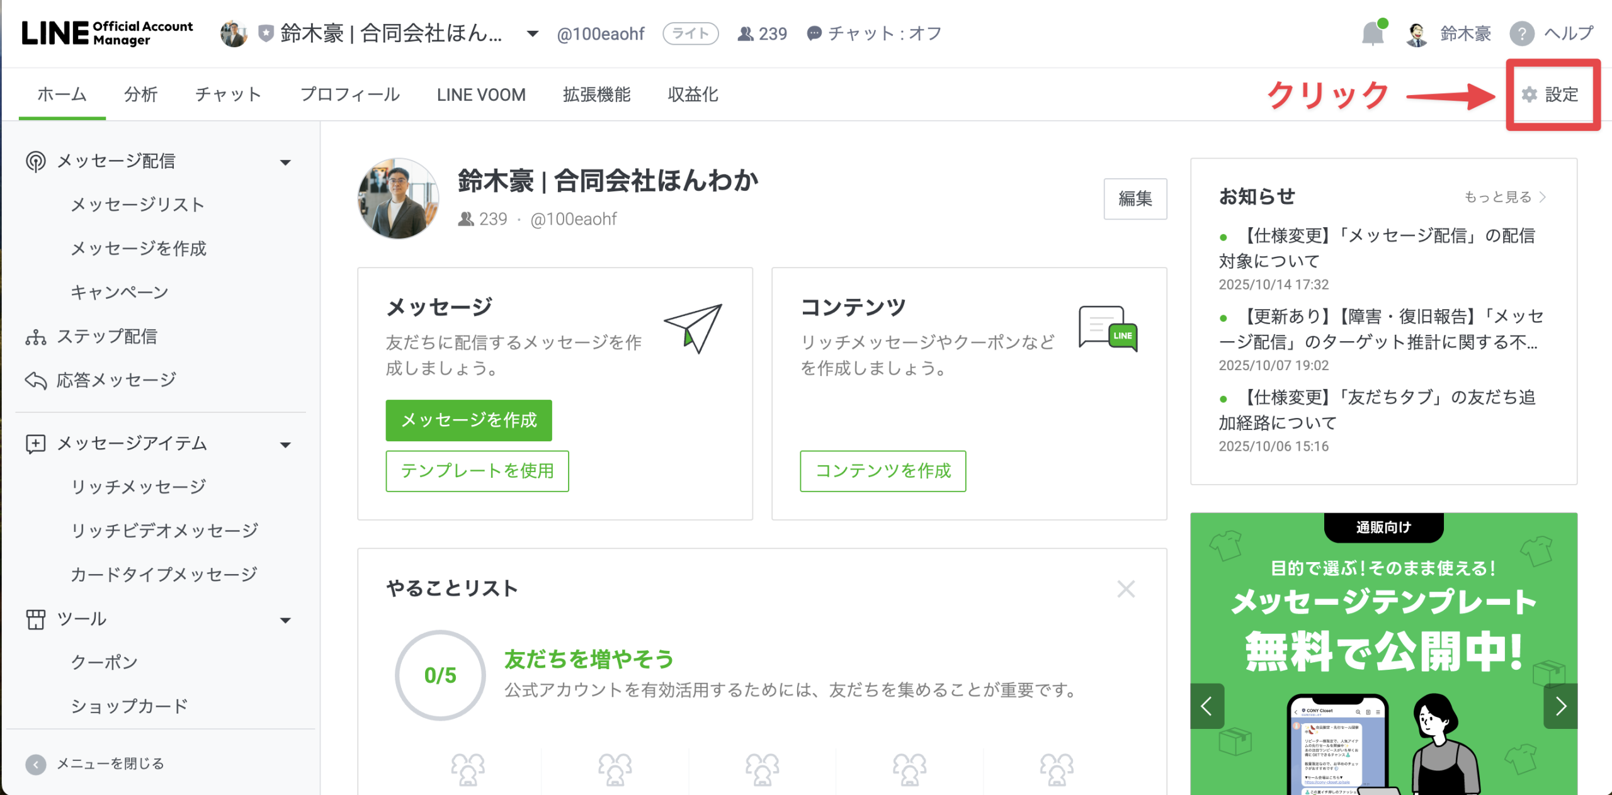The height and width of the screenshot is (795, 1612).
Task: Show previous banner with left arrow
Action: (1206, 706)
